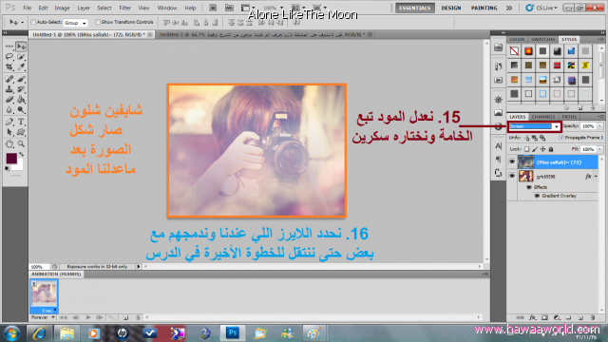This screenshot has height=342, width=608.
Task: Click Delete layer trash icon
Action: pos(593,317)
